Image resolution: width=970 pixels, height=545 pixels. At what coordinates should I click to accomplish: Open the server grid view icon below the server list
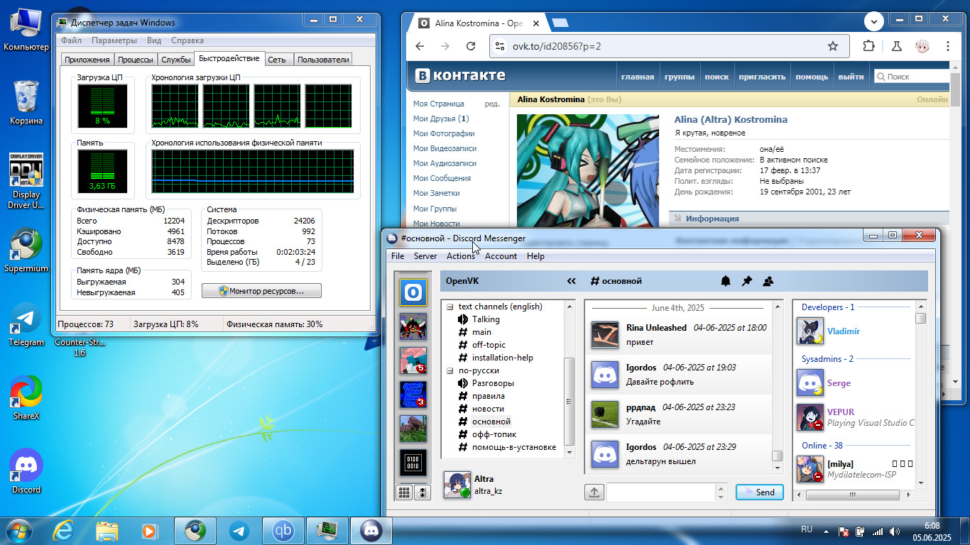[x=404, y=492]
